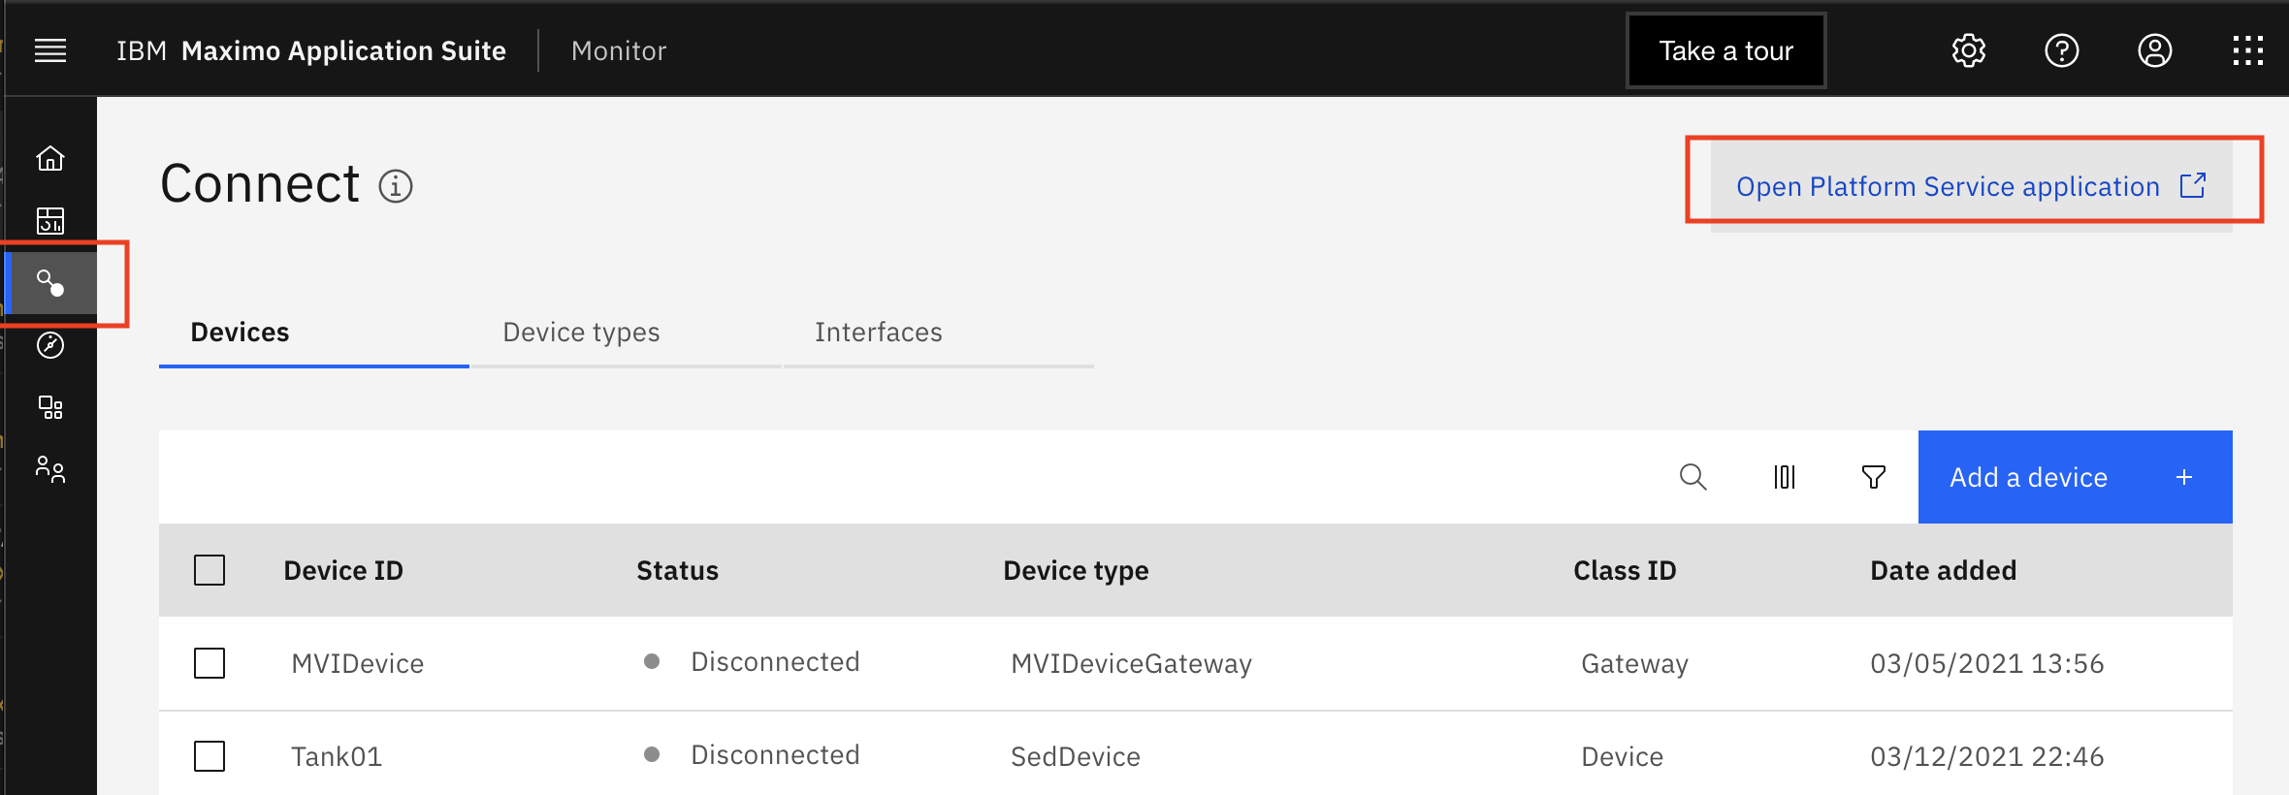Search the devices table

click(1693, 477)
